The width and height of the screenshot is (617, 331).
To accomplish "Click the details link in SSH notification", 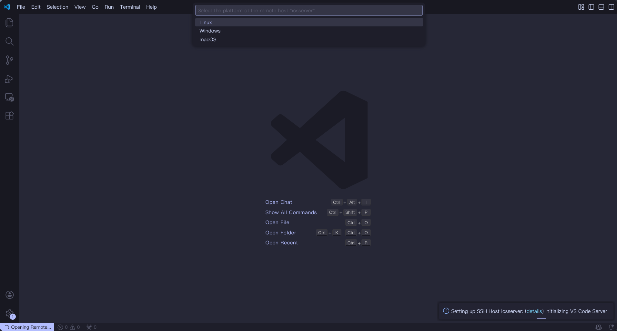I will pyautogui.click(x=534, y=311).
